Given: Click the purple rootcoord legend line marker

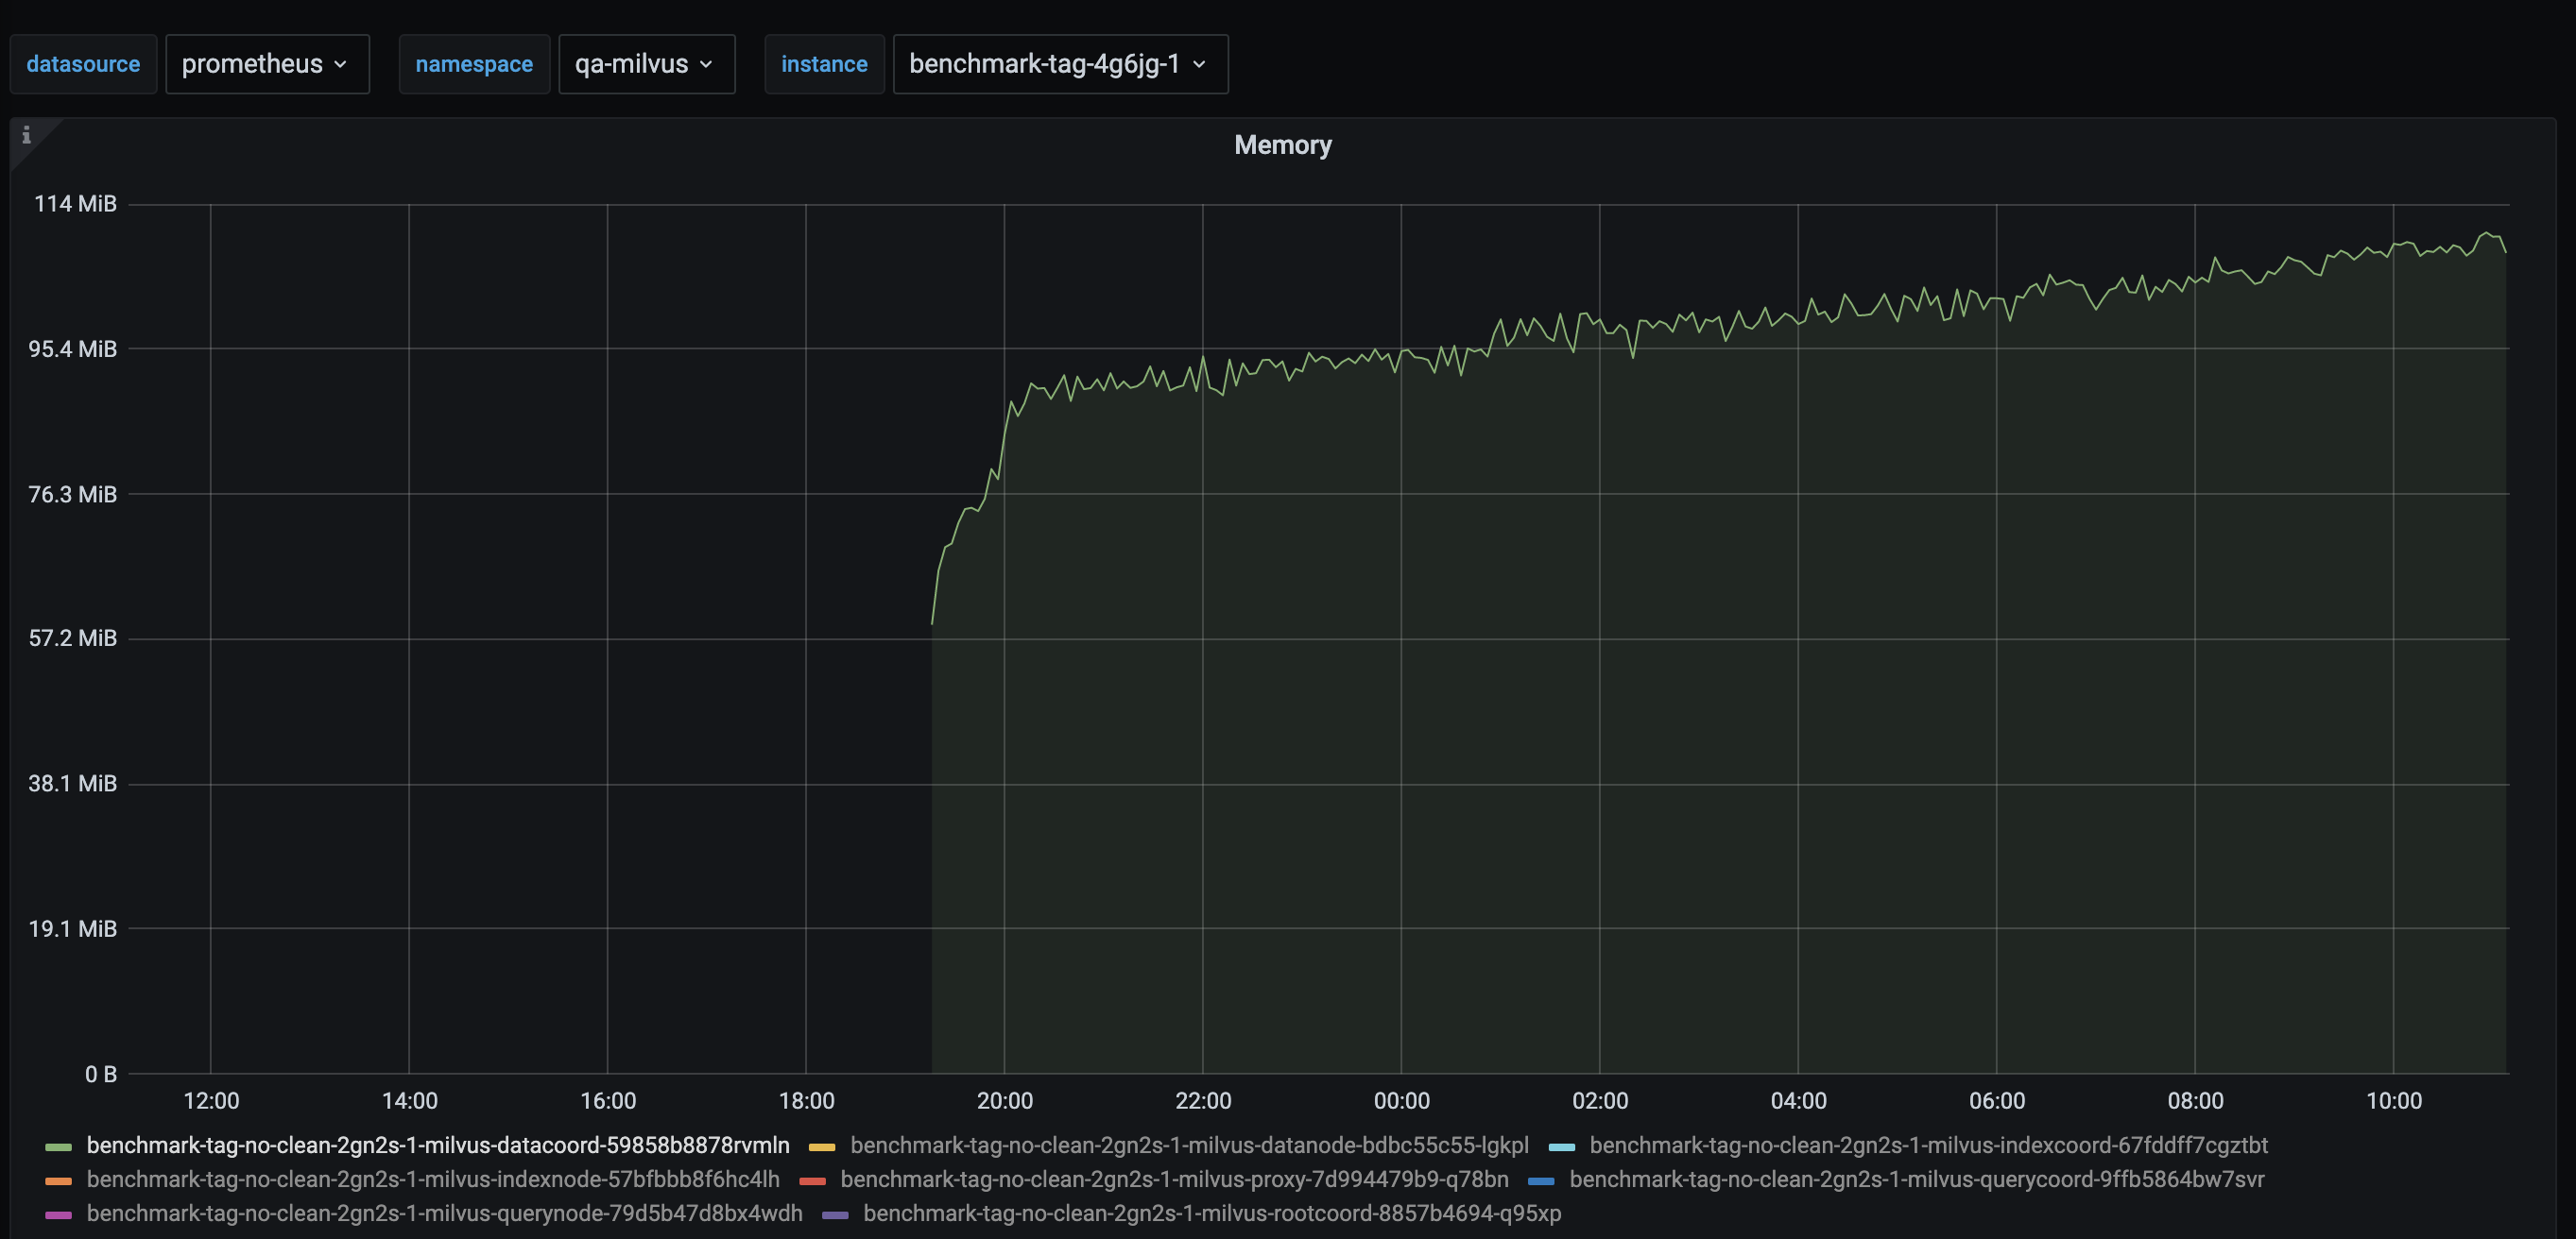Looking at the screenshot, I should click(x=835, y=1216).
